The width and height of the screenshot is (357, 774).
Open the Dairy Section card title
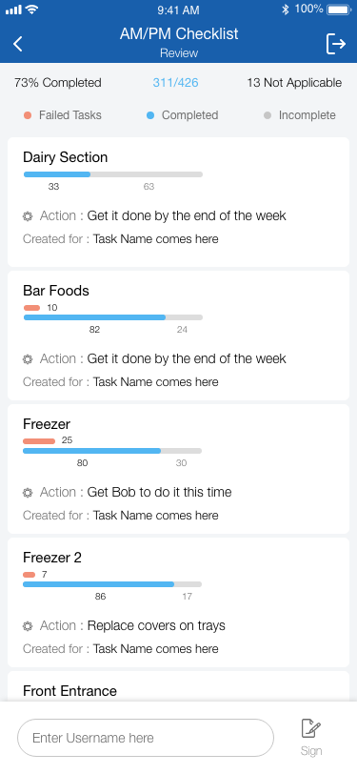pos(65,157)
